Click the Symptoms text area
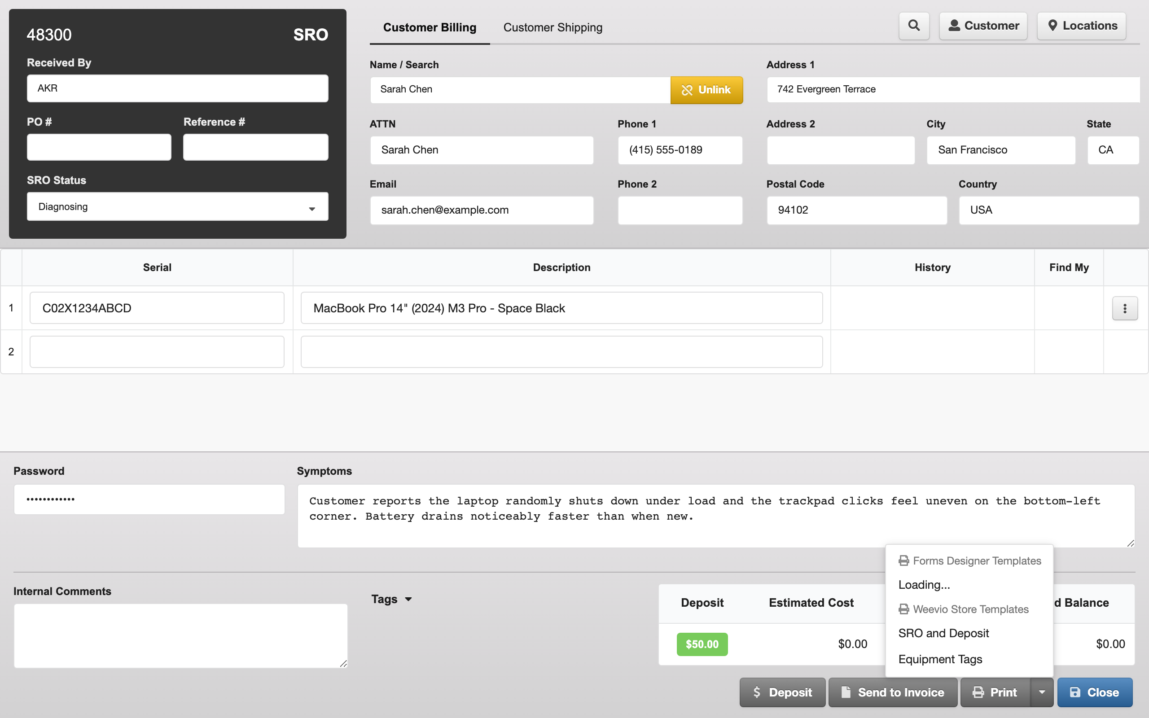This screenshot has height=718, width=1149. coord(716,516)
